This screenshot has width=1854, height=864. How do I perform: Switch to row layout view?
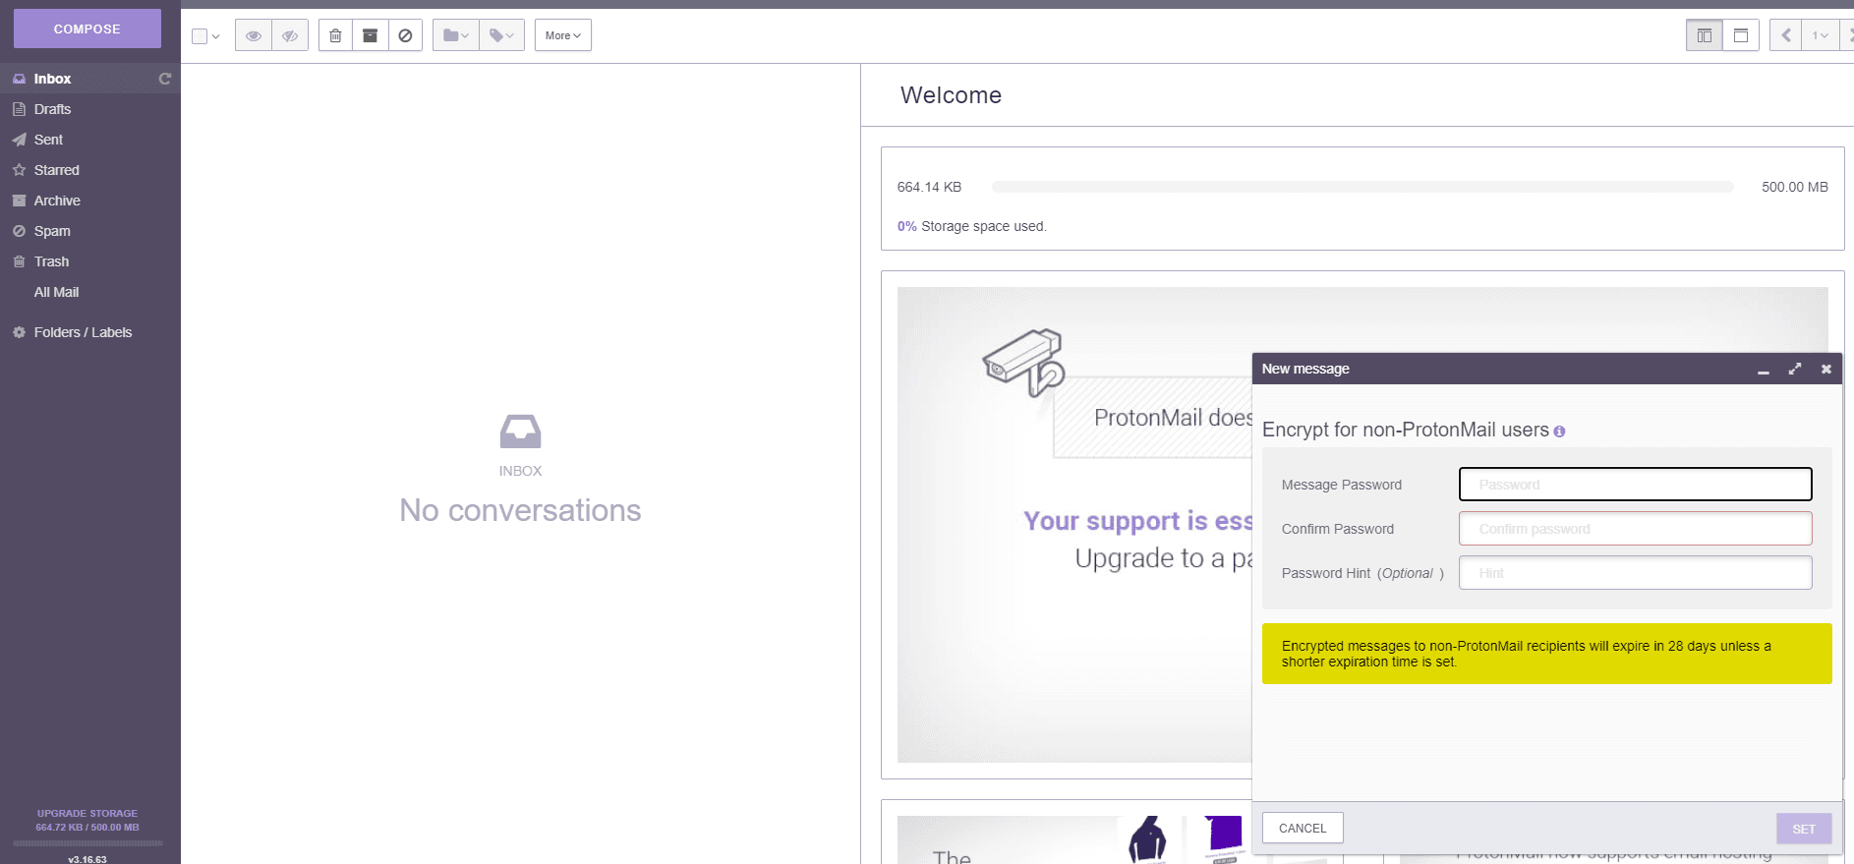(1741, 35)
